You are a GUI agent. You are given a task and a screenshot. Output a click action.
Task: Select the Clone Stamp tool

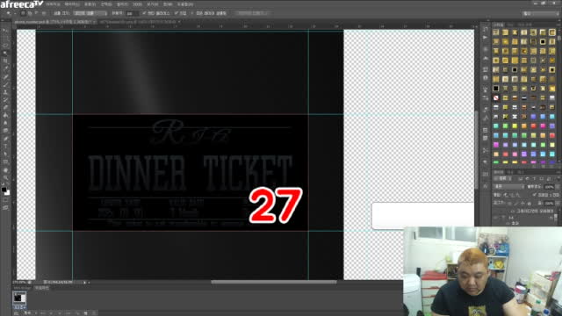tap(5, 92)
